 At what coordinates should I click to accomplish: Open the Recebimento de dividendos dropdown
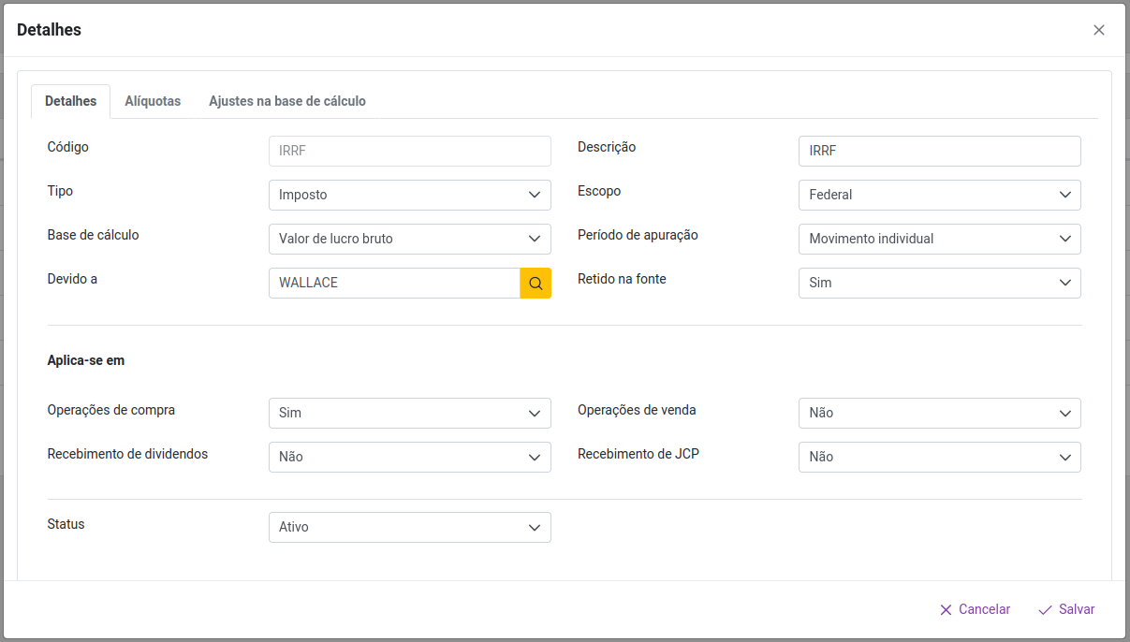pyautogui.click(x=409, y=457)
